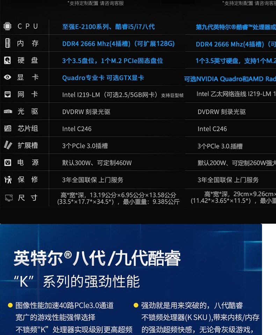Select the CPU row label
The height and width of the screenshot is (335, 276).
coord(28,26)
